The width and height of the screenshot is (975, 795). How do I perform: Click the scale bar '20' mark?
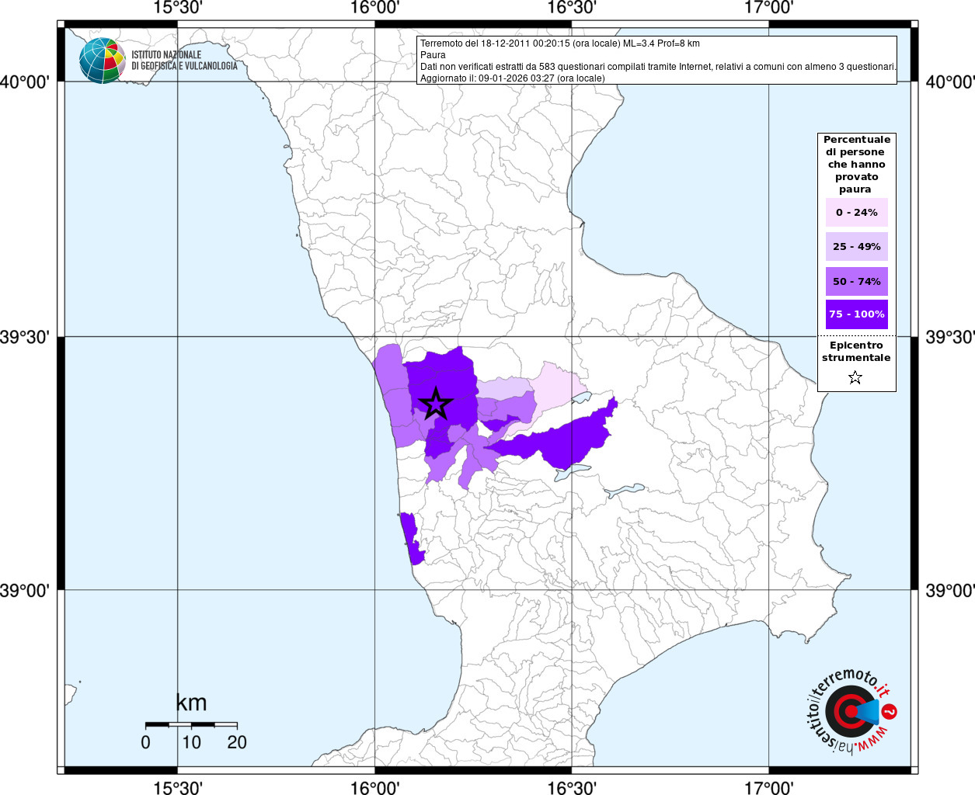237,742
